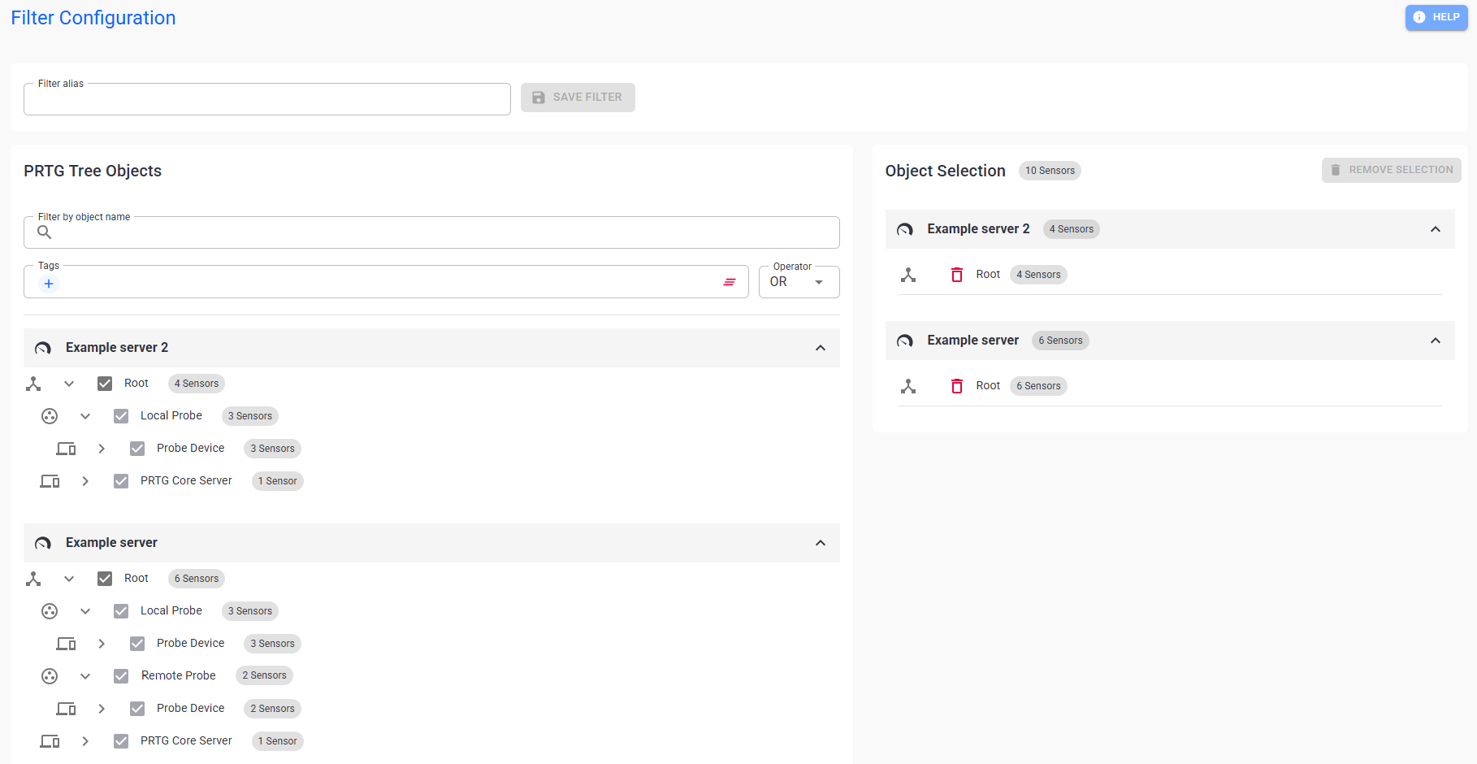
Task: Click the network icon beside Root 6 Sensors in the tree
Action: tap(33, 579)
